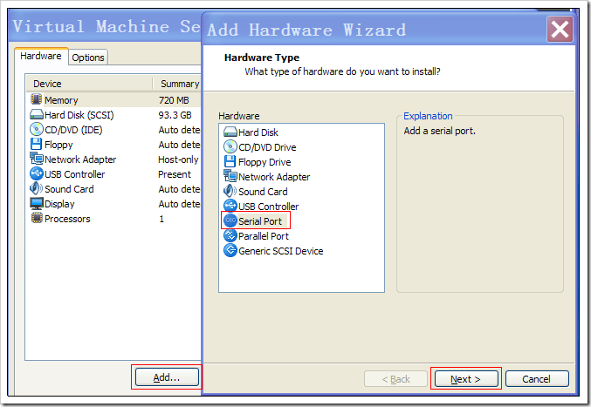Click the processors count value "1"

[x=161, y=219]
